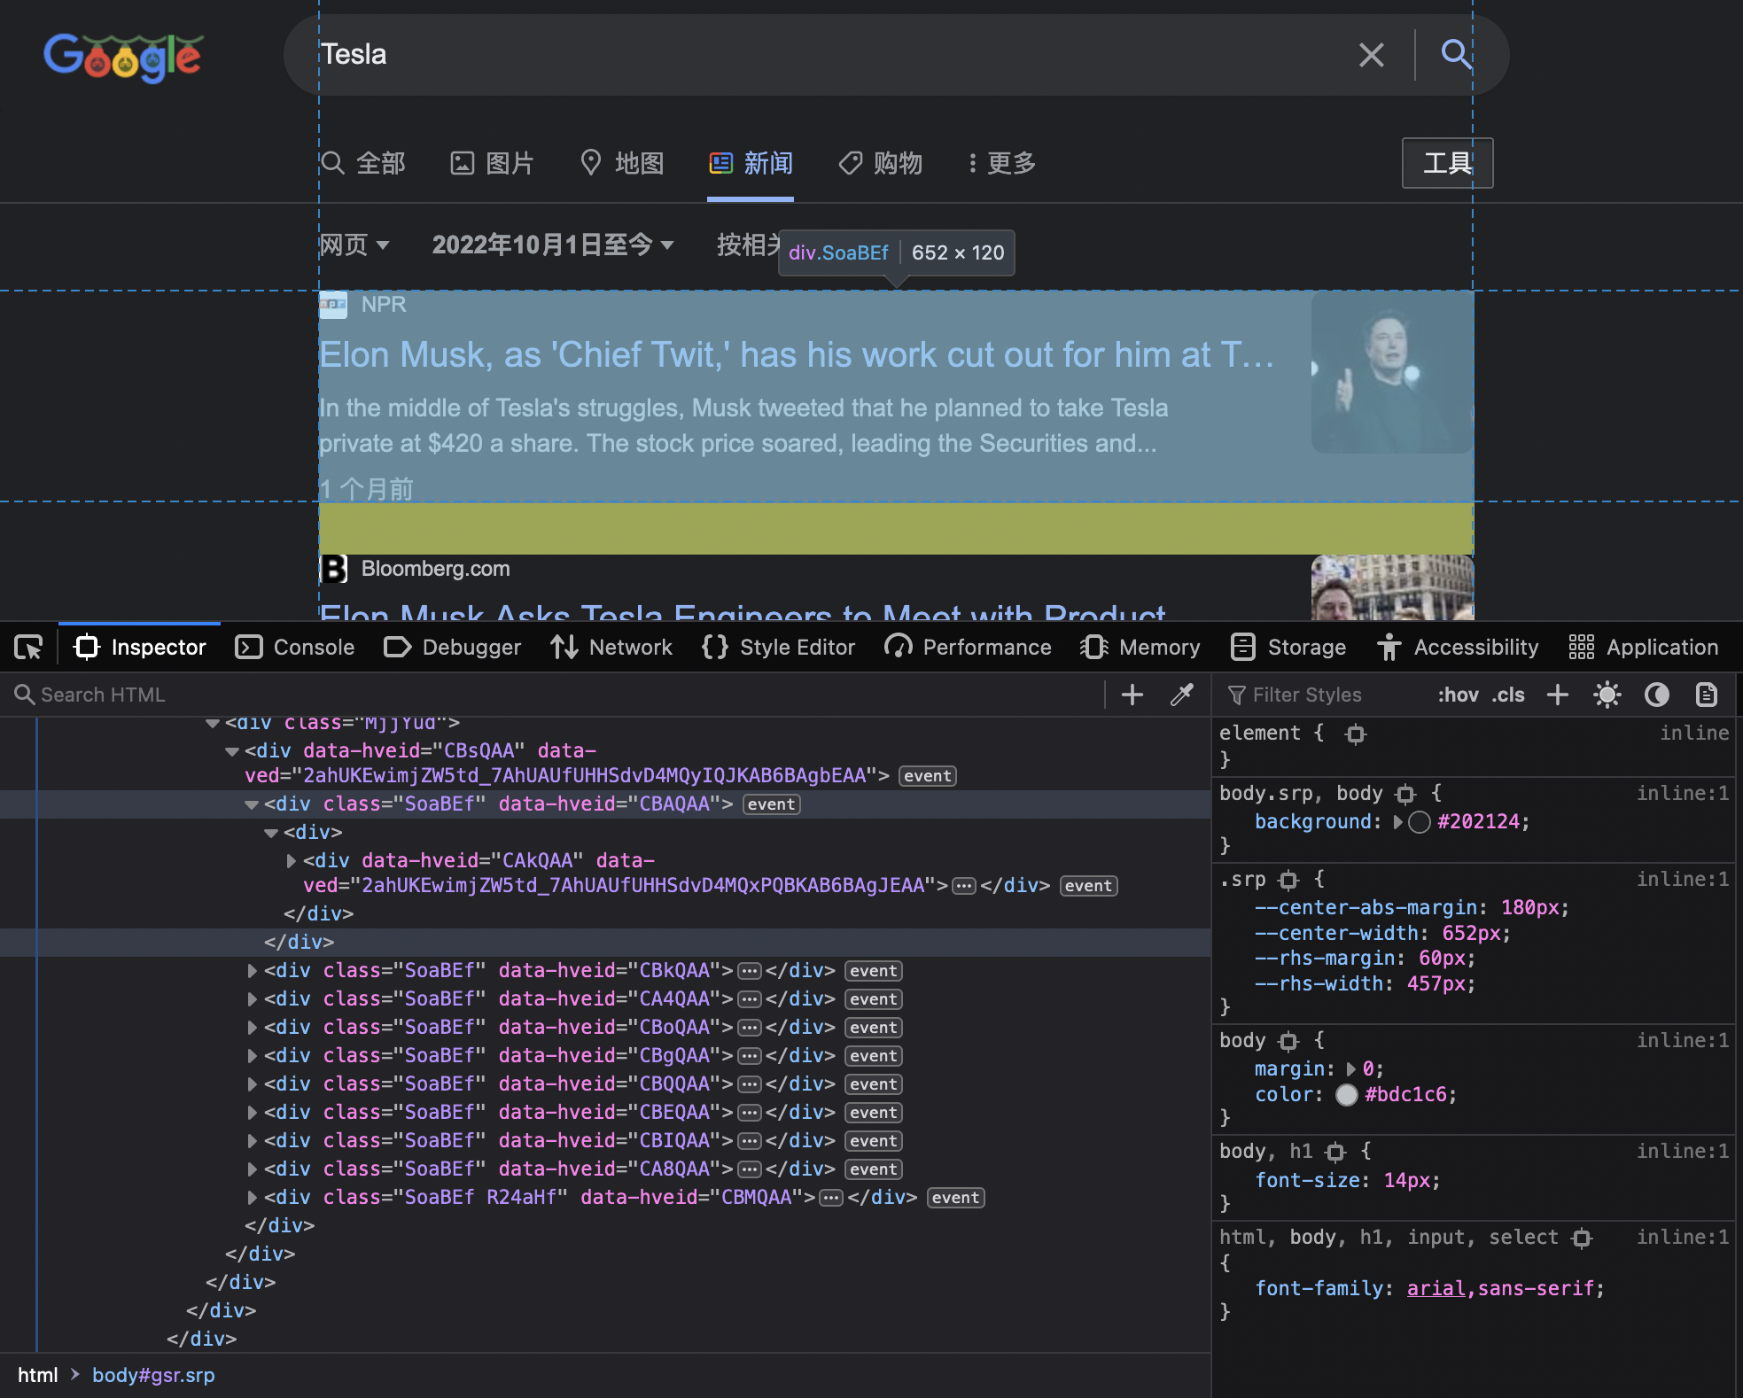
Task: Click the Bloomberg article thumbnail
Action: (1391, 586)
